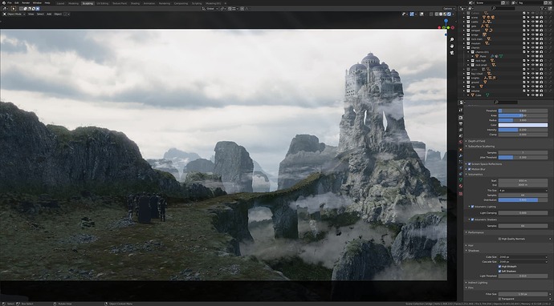554x306 pixels.
Task: Adjust the bloom Intensity slider
Action: [523, 130]
